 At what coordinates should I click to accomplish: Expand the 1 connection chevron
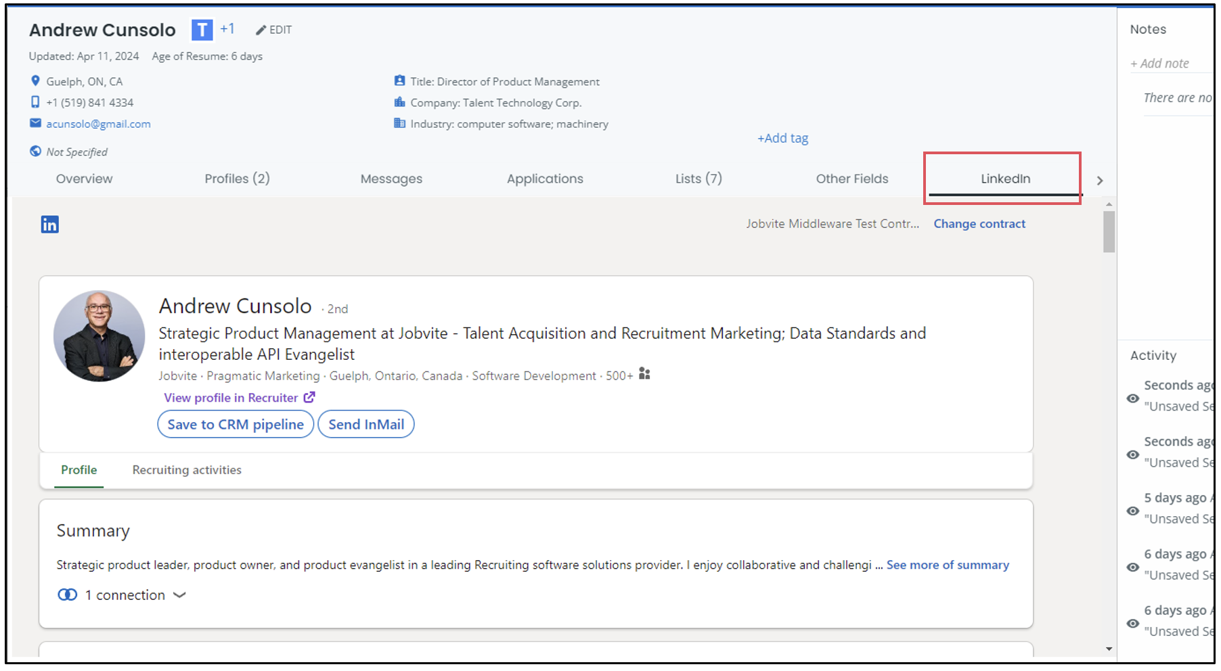pos(179,595)
